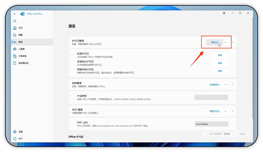Click the 激活(A) activate button

click(214, 42)
